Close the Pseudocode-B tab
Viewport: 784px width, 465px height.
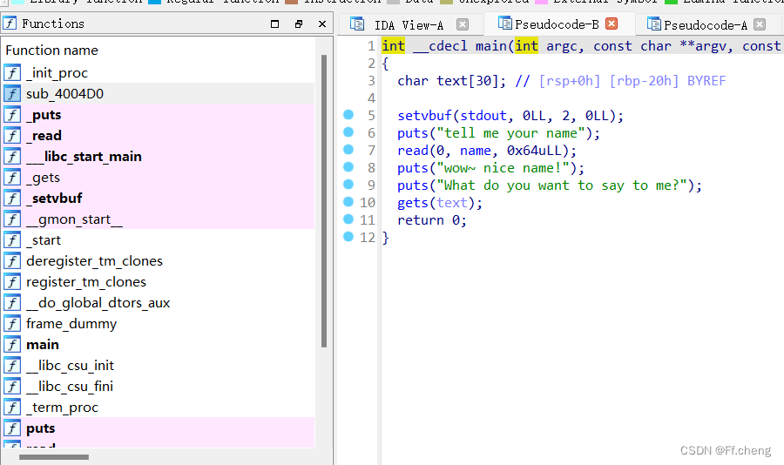tap(612, 24)
